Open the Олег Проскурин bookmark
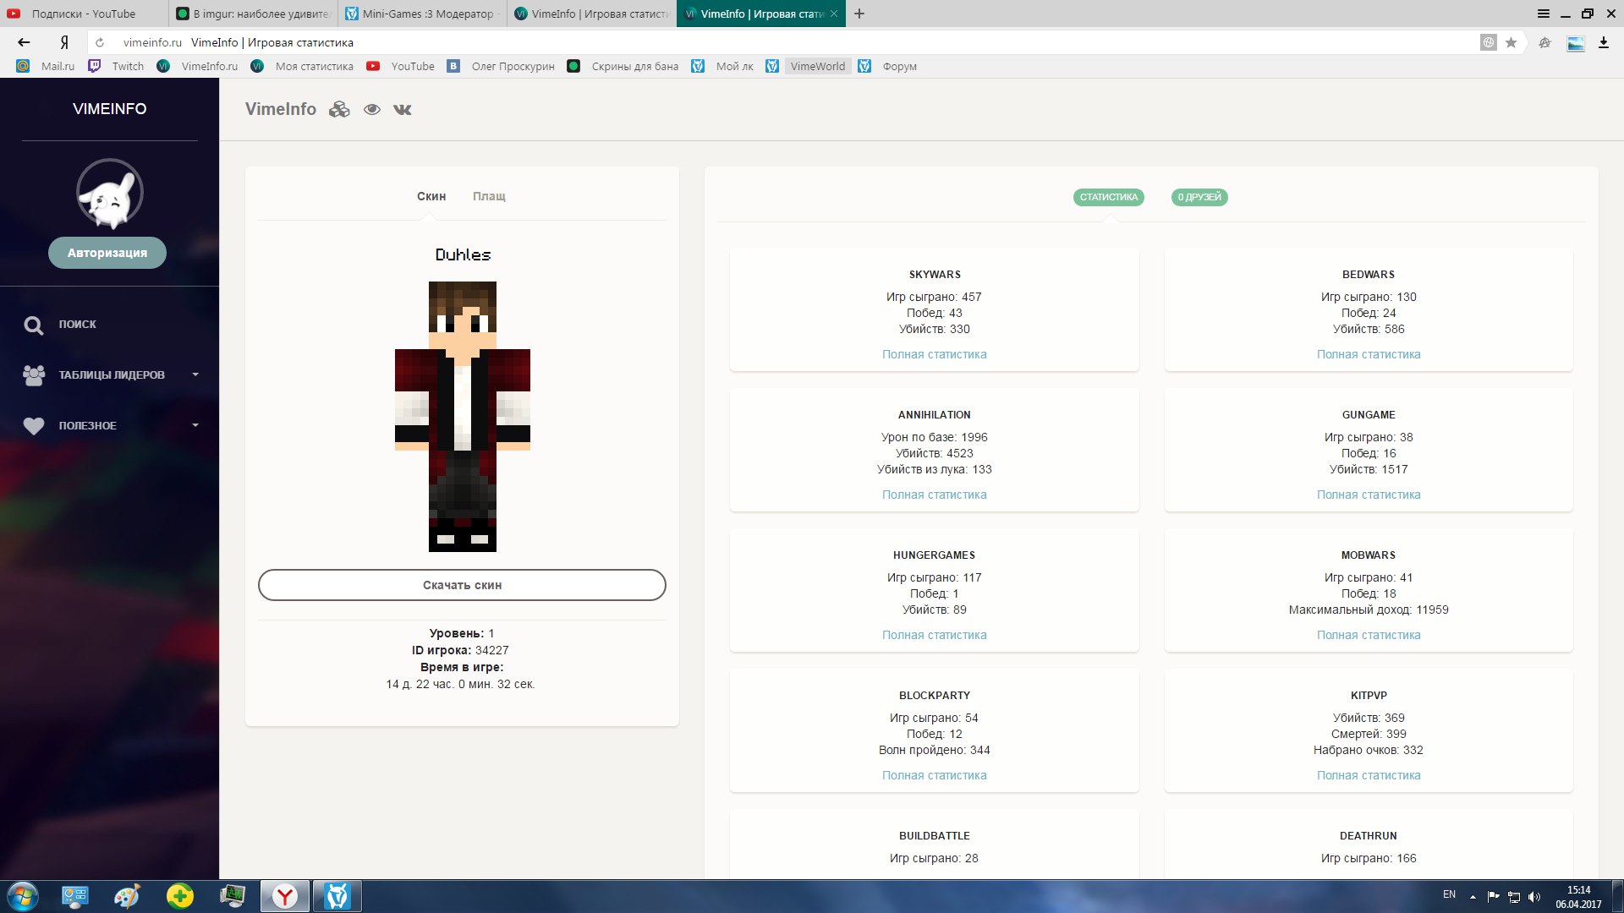1624x913 pixels. point(502,66)
